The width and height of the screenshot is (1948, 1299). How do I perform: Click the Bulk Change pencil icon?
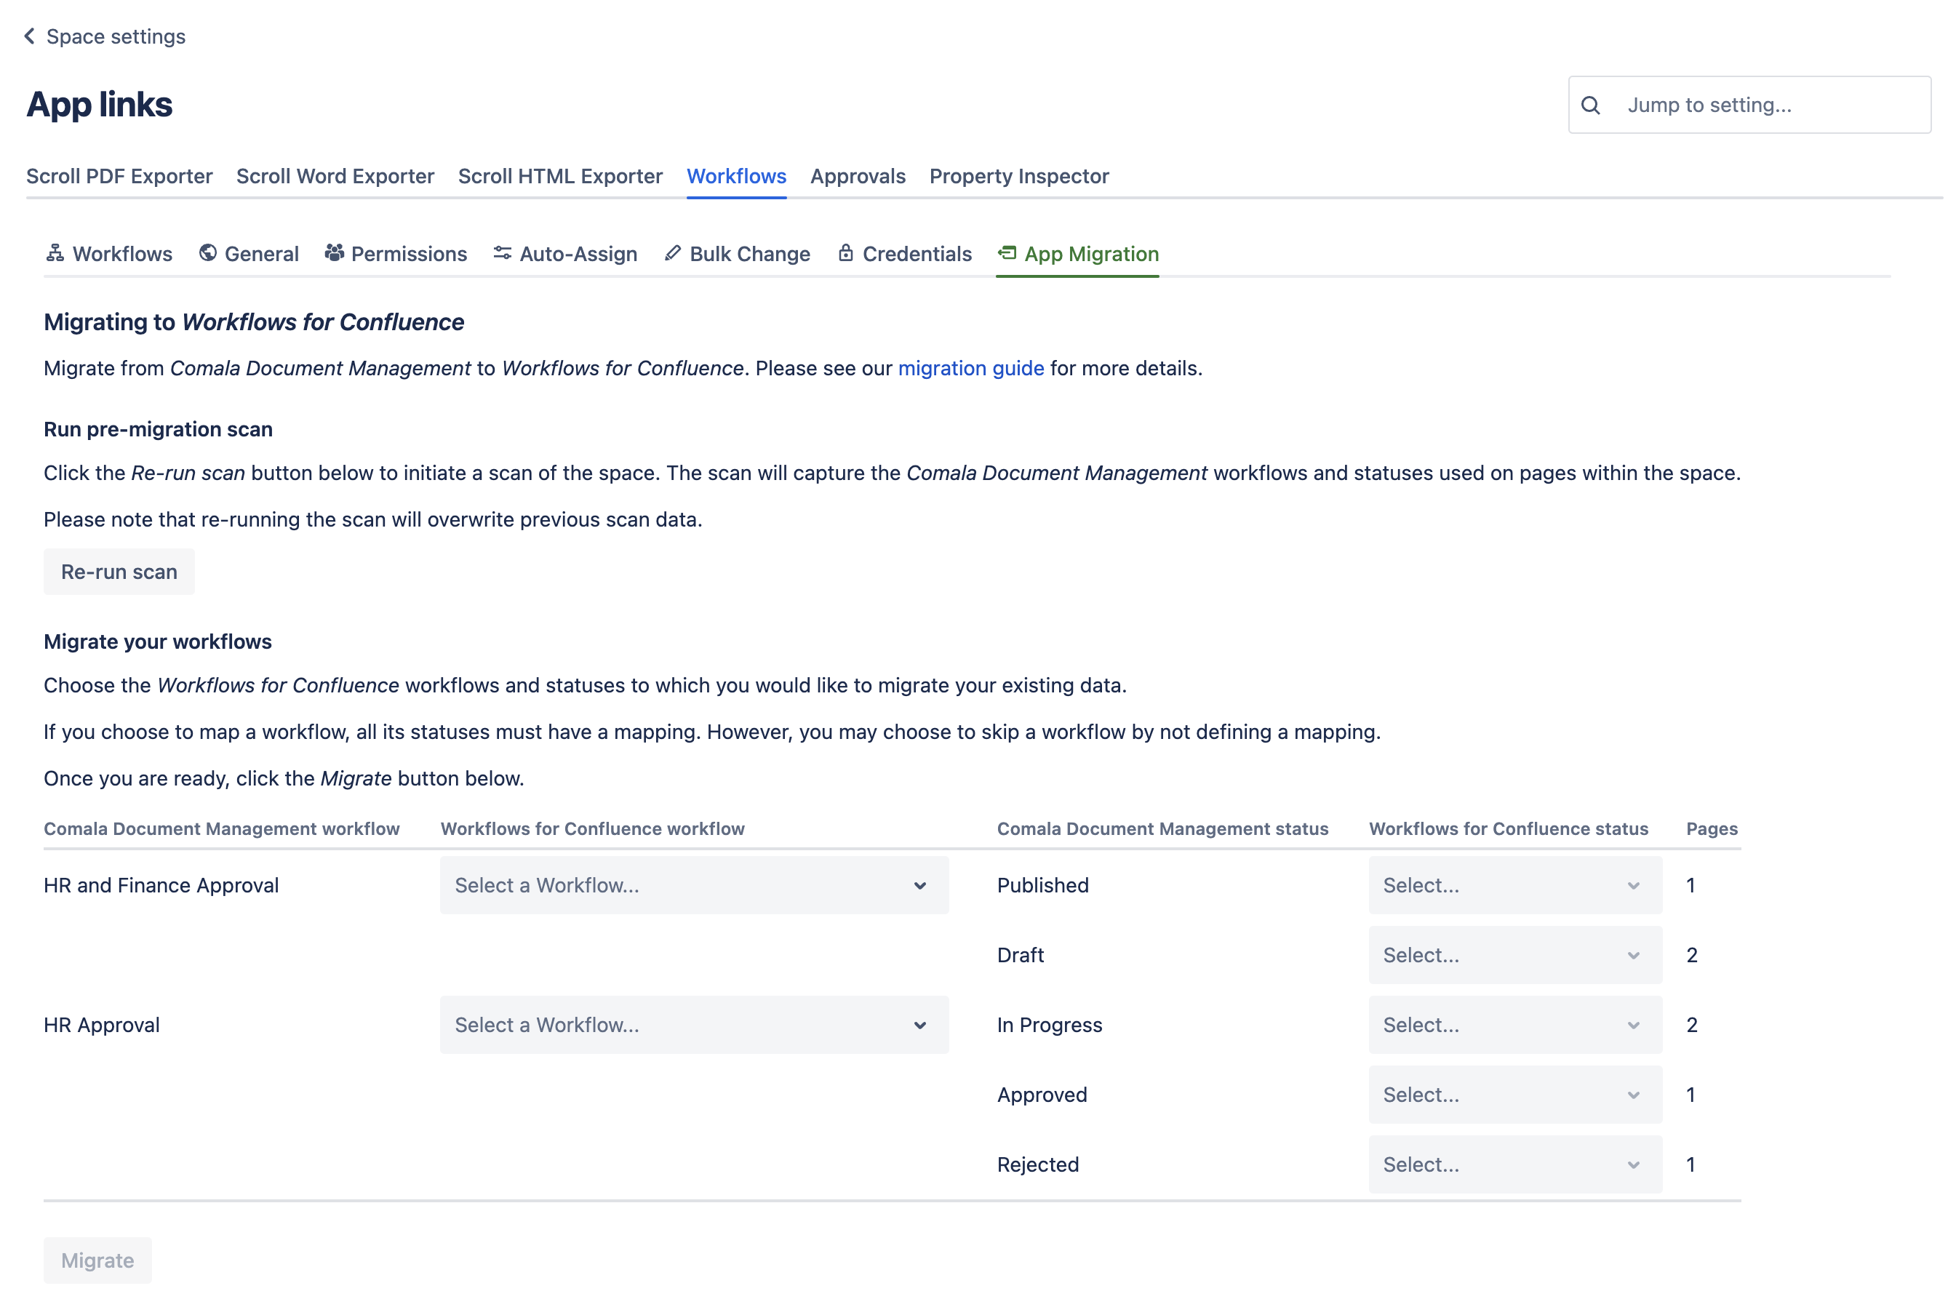673,252
